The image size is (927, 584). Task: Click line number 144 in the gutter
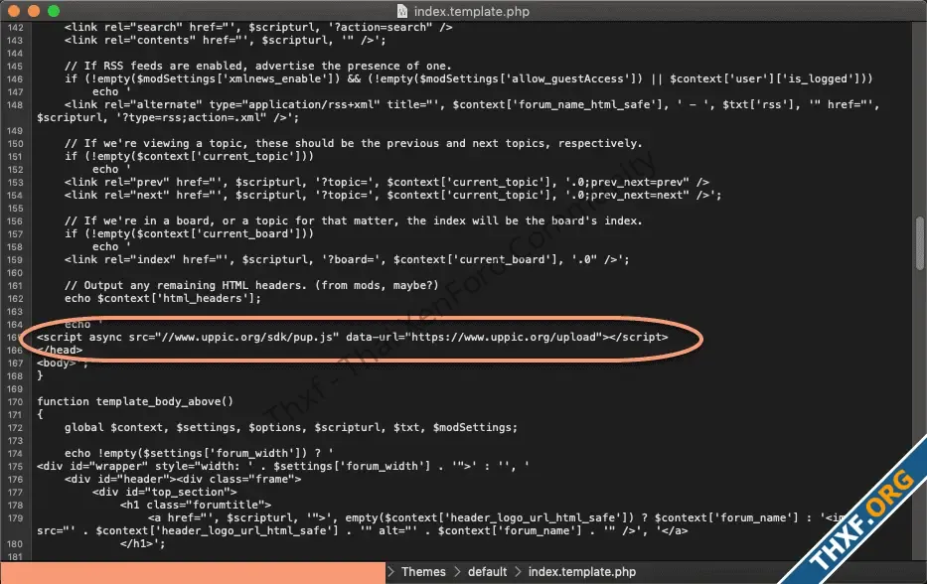[x=15, y=54]
